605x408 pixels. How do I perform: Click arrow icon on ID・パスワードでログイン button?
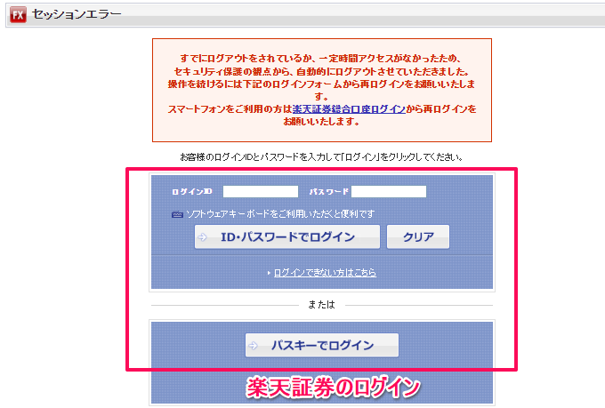(x=204, y=237)
